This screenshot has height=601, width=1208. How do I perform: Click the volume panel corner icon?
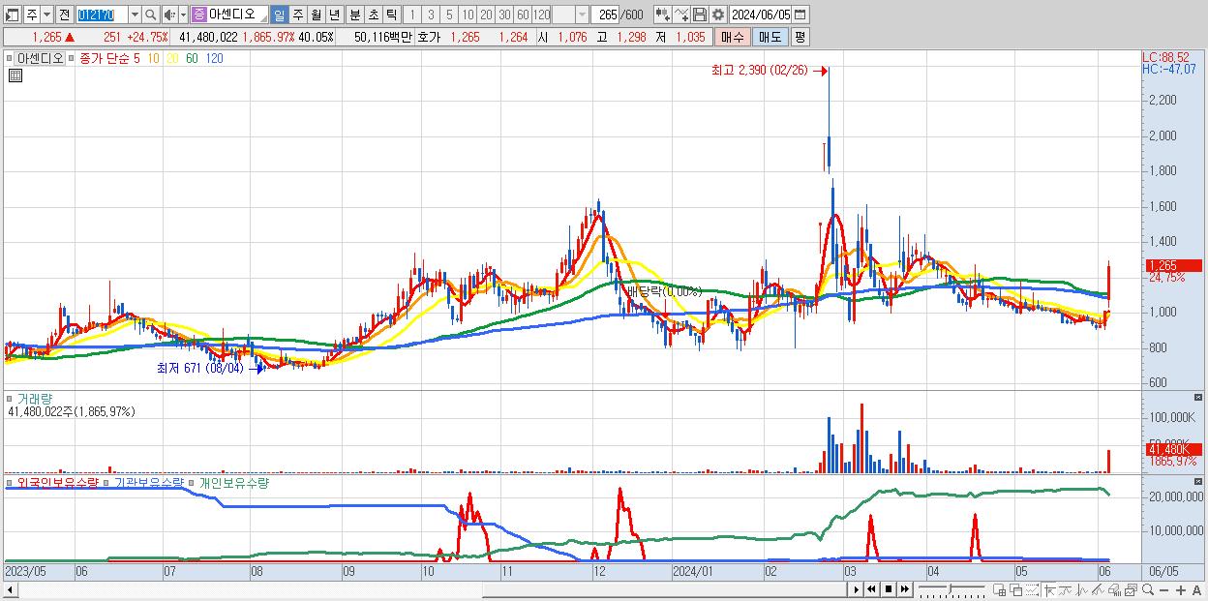point(1199,397)
